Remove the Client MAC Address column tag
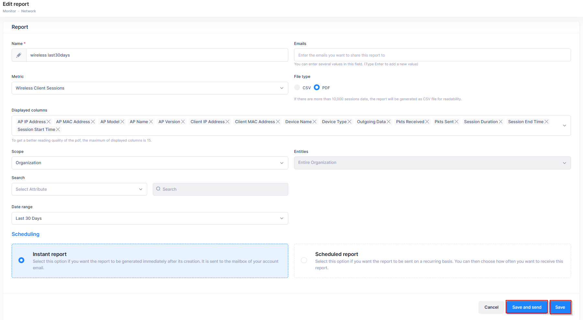This screenshot has width=583, height=320. pyautogui.click(x=278, y=122)
